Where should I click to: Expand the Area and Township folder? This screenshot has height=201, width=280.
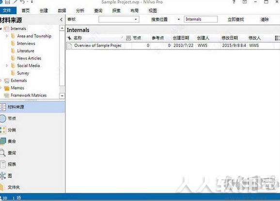(7, 36)
